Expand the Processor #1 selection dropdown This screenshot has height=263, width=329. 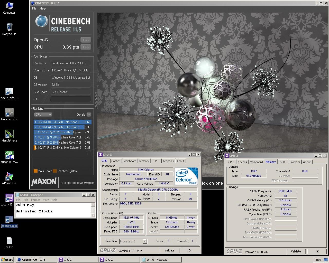(x=145, y=241)
